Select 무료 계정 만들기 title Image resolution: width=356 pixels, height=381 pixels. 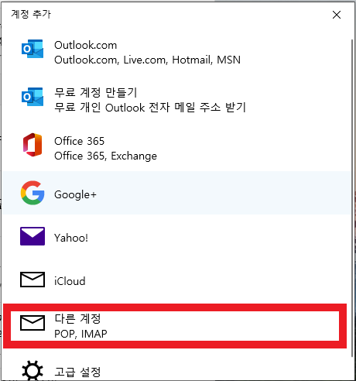(x=96, y=92)
